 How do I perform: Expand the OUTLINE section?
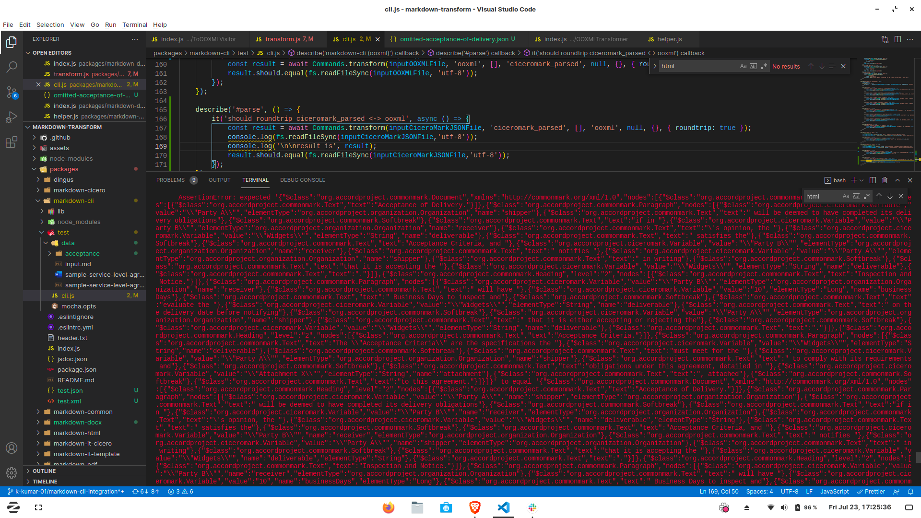[44, 471]
